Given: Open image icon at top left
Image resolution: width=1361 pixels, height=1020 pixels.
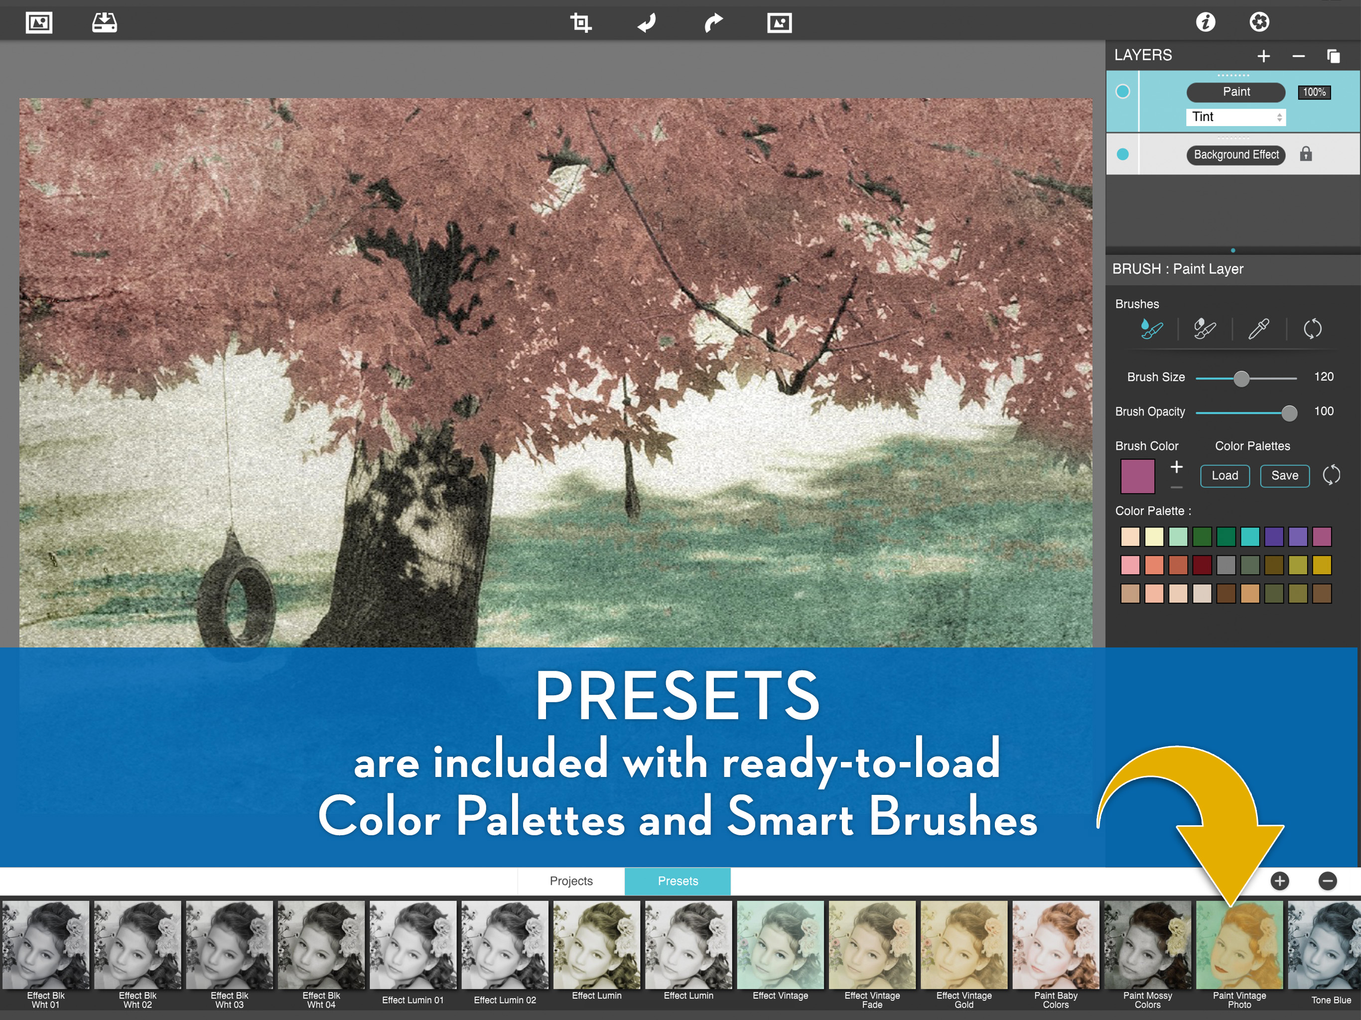Looking at the screenshot, I should click(39, 23).
